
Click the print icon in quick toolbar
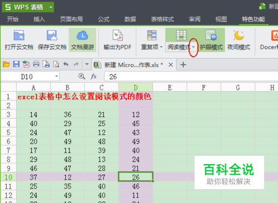36,64
